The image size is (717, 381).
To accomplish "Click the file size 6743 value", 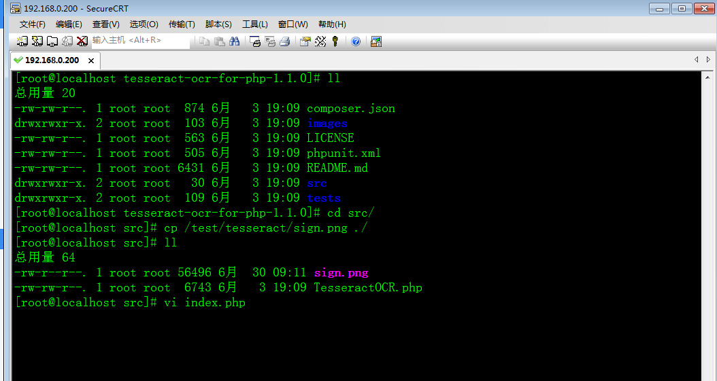I will 197,287.
